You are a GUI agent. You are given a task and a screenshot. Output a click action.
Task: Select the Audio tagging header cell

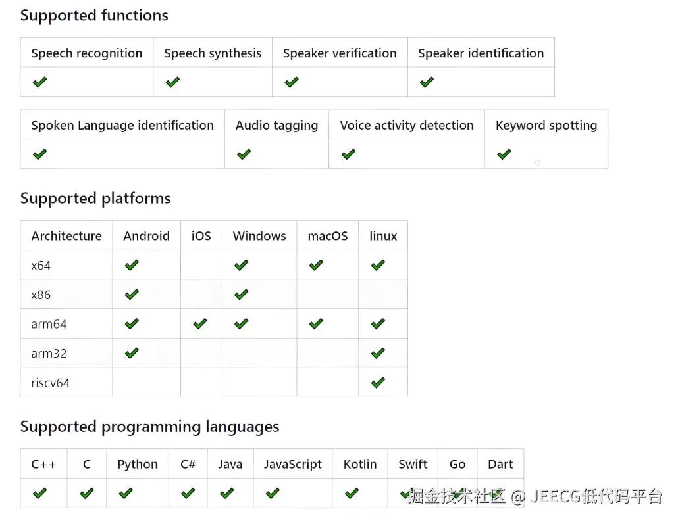(x=276, y=125)
